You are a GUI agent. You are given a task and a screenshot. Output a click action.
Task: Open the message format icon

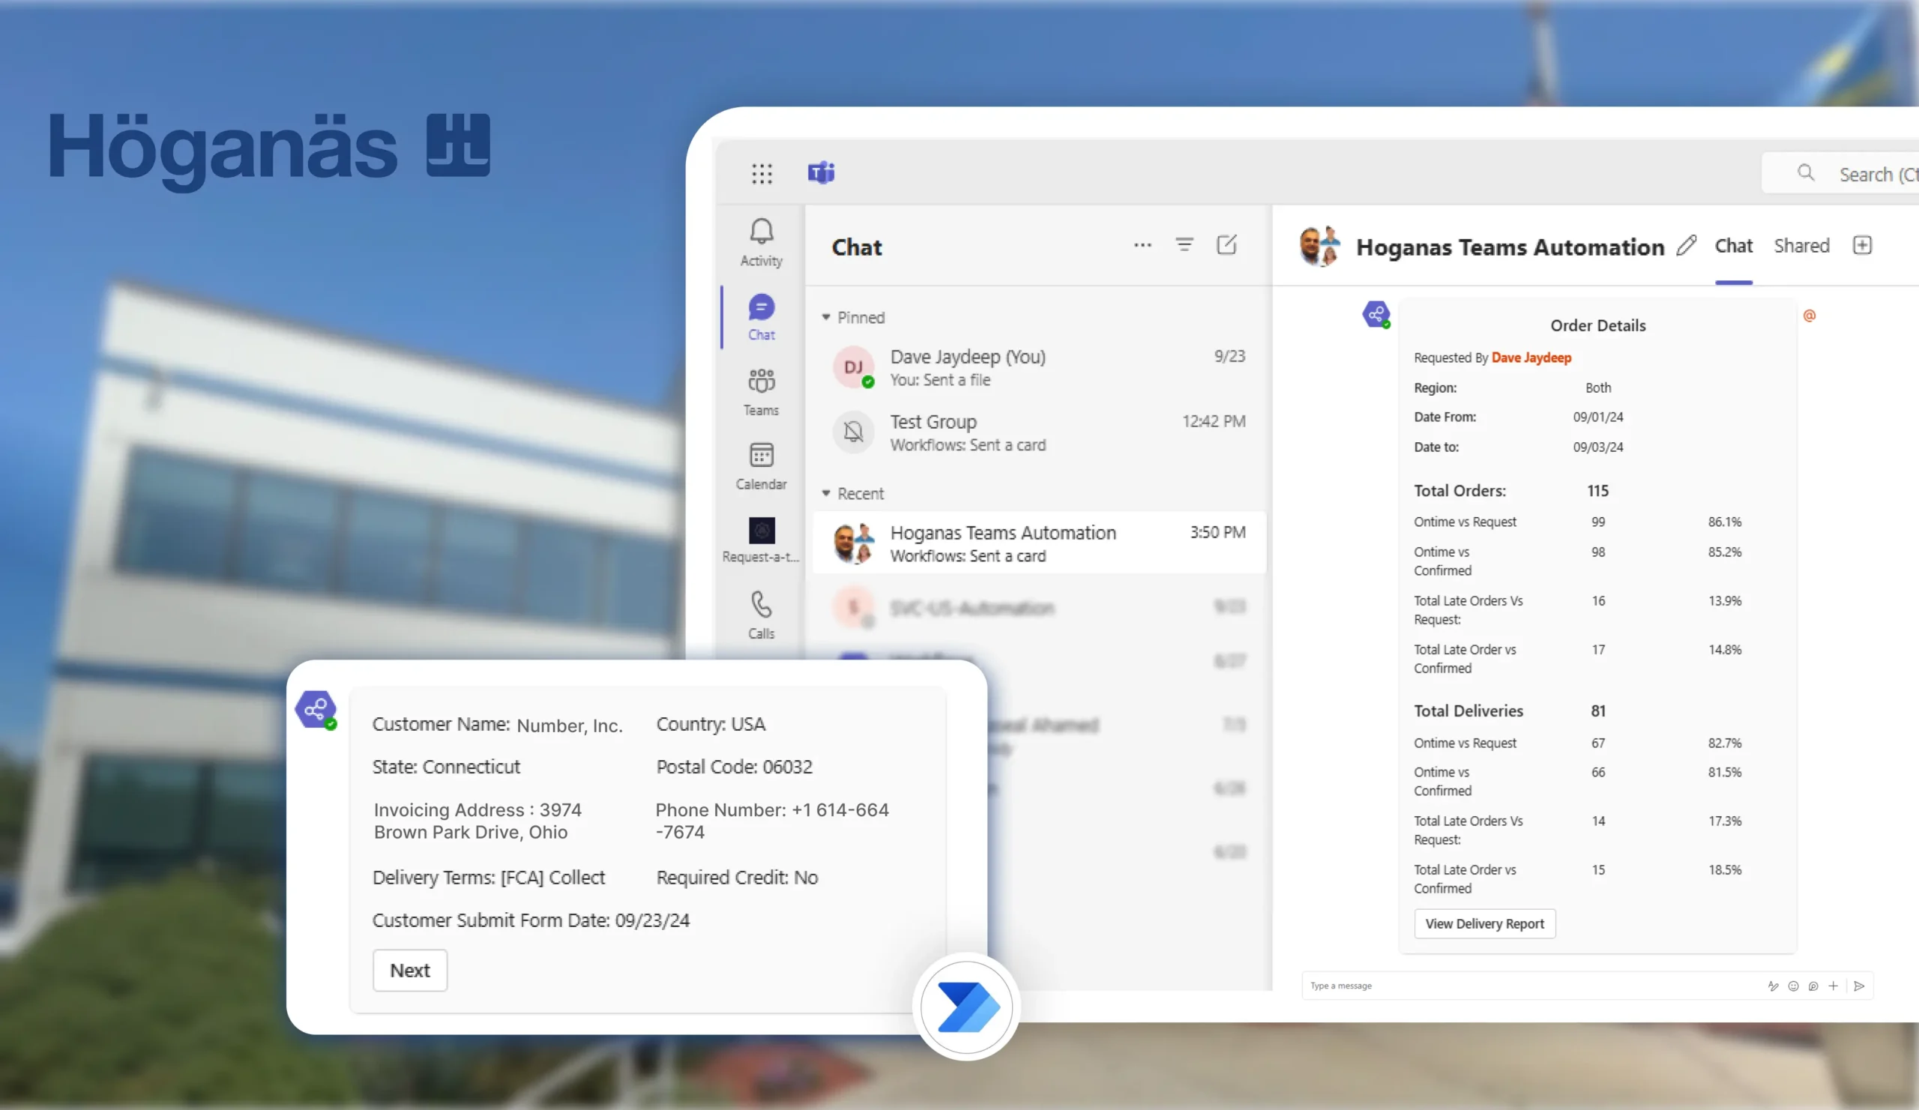coord(1773,986)
